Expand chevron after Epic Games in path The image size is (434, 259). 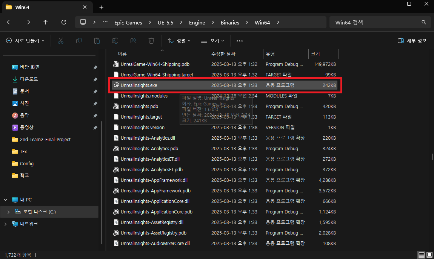(x=150, y=22)
